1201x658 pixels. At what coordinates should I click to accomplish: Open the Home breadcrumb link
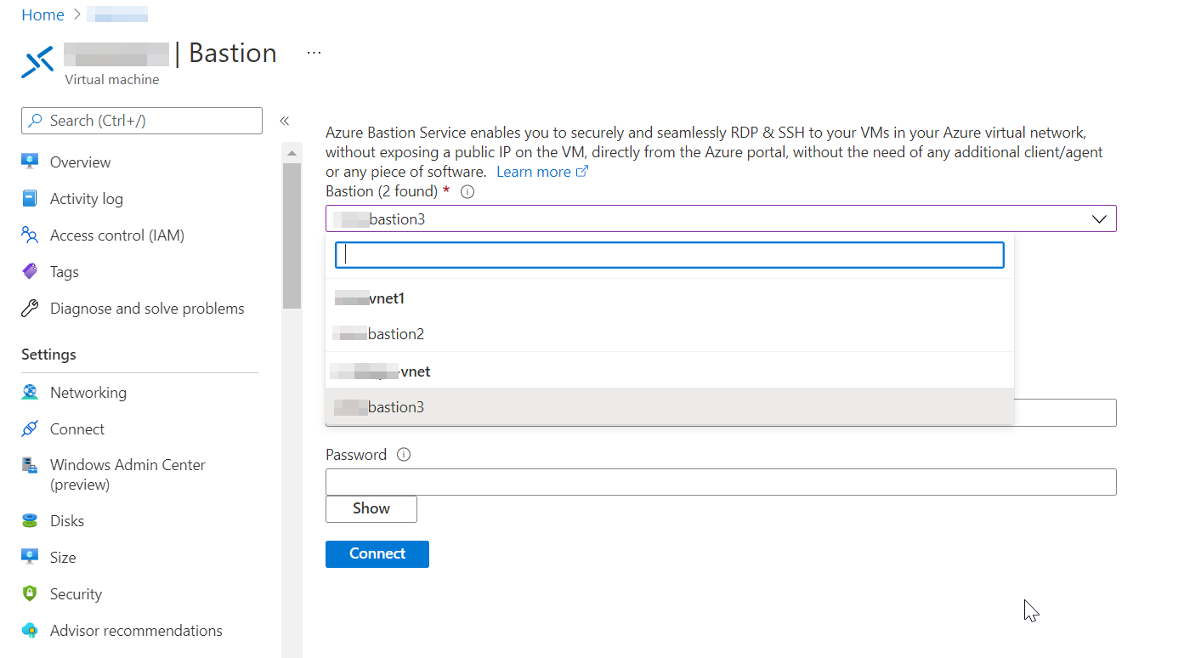tap(42, 15)
